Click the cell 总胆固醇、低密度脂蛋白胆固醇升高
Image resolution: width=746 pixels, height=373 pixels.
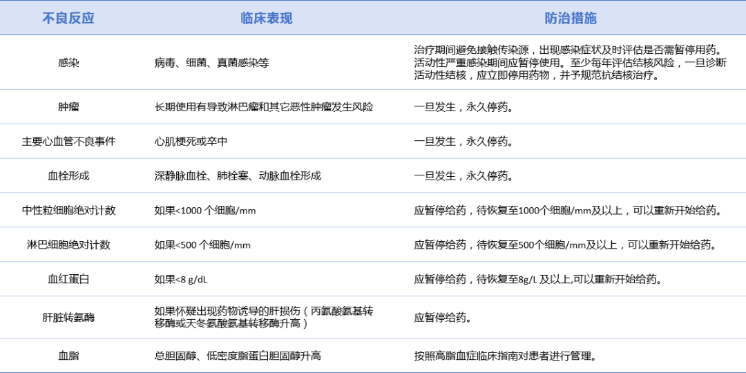(238, 356)
